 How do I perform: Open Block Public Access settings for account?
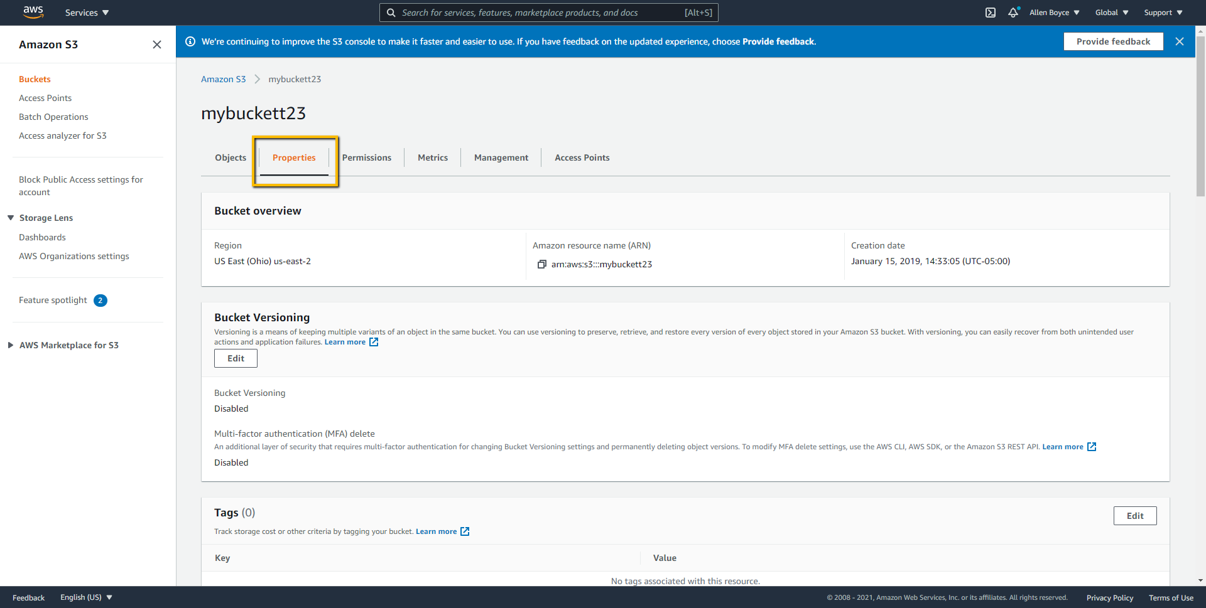click(81, 186)
